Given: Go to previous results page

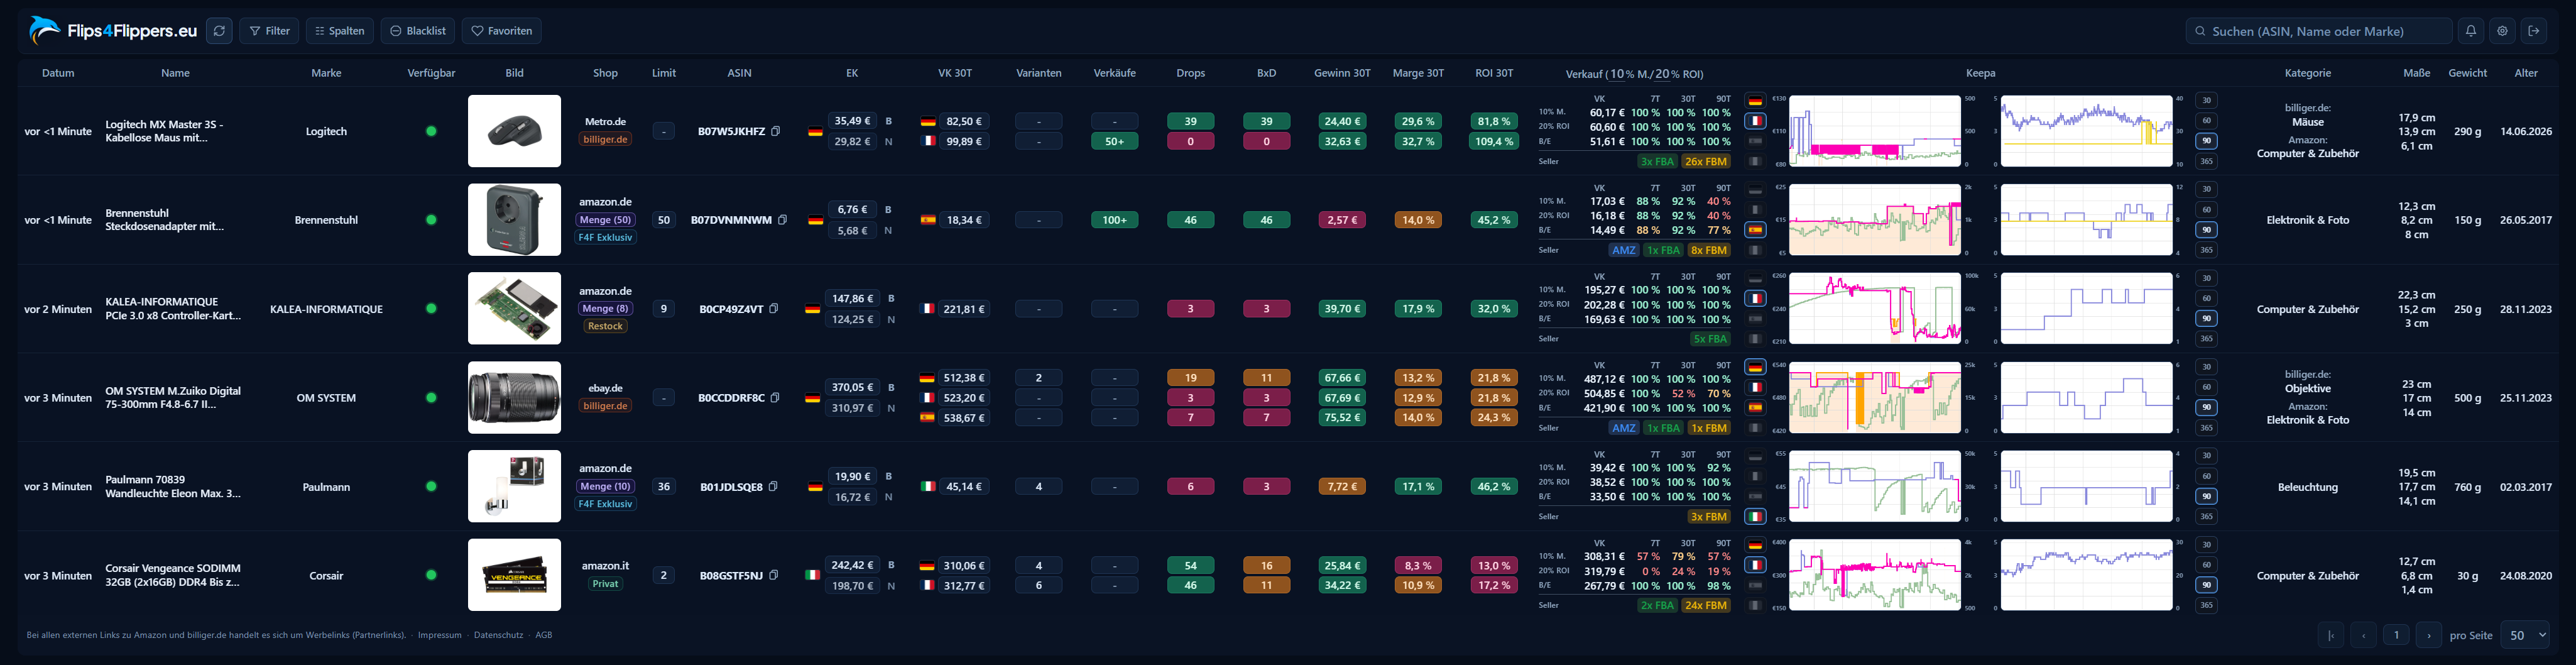Looking at the screenshot, I should (x=2363, y=635).
